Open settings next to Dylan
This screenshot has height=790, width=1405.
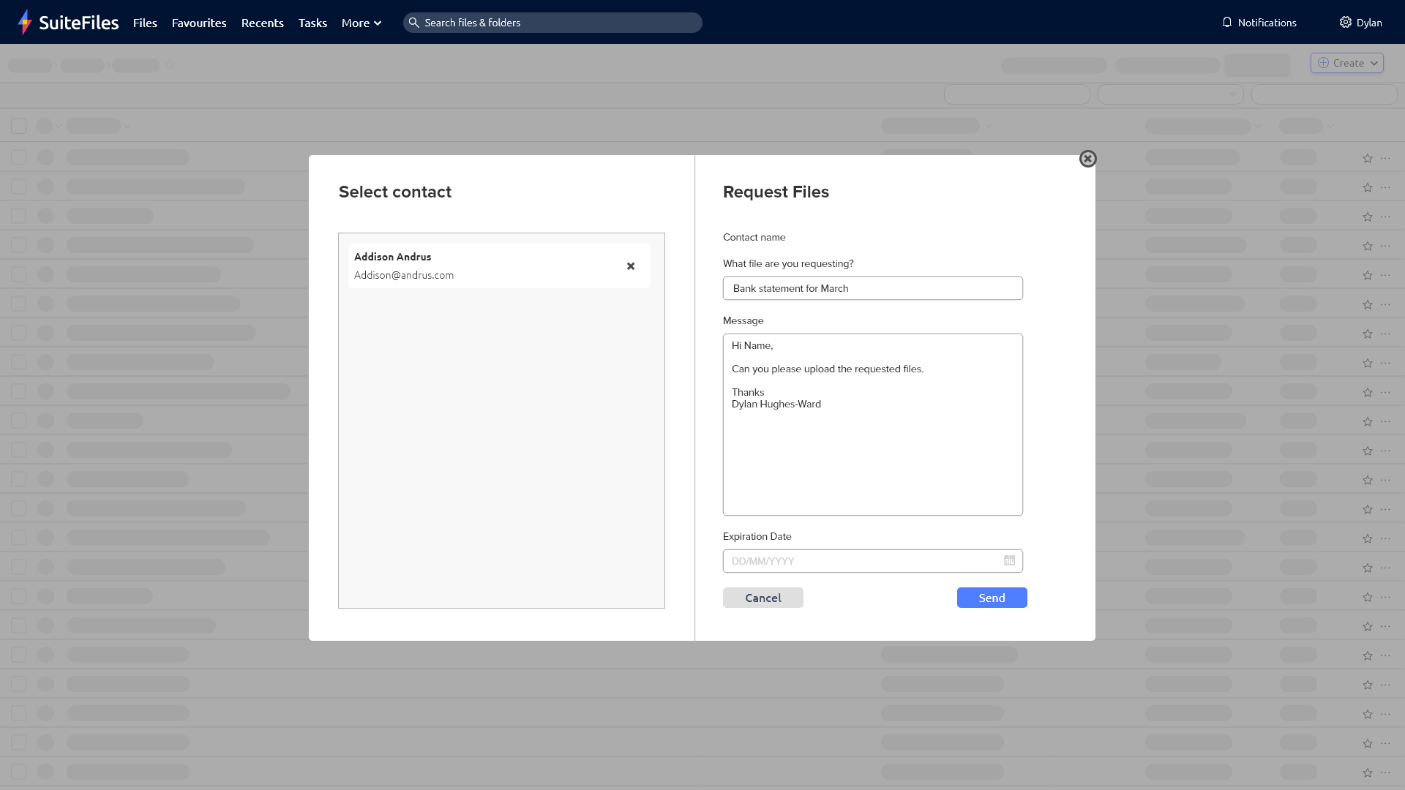pyautogui.click(x=1345, y=22)
